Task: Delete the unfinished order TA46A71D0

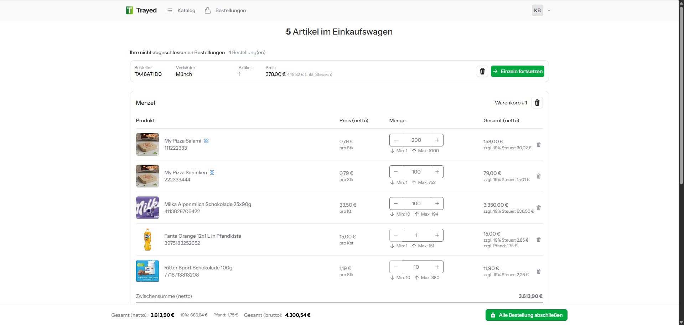Action: pyautogui.click(x=482, y=71)
